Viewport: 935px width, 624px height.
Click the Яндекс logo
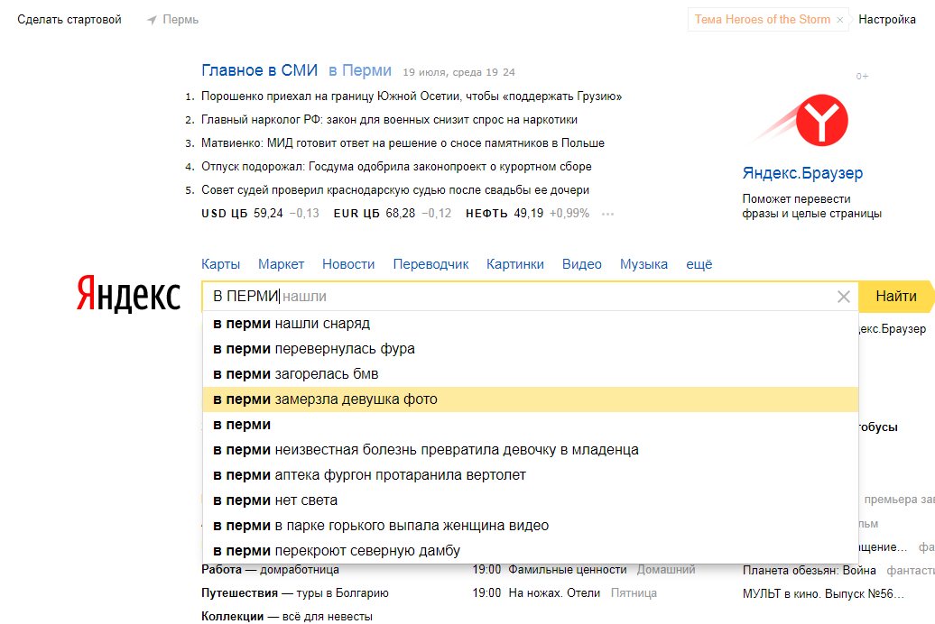(128, 294)
